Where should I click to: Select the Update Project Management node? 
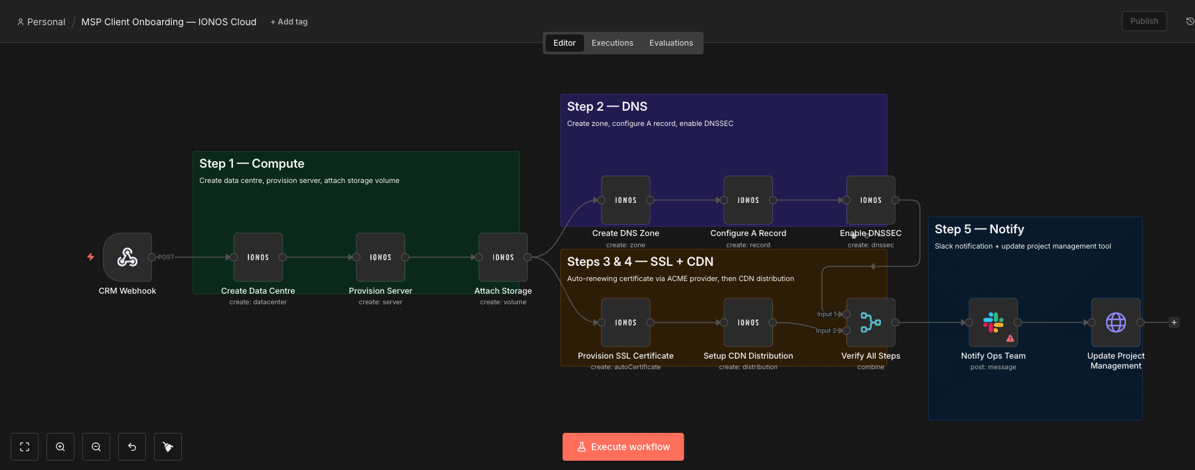pos(1116,323)
